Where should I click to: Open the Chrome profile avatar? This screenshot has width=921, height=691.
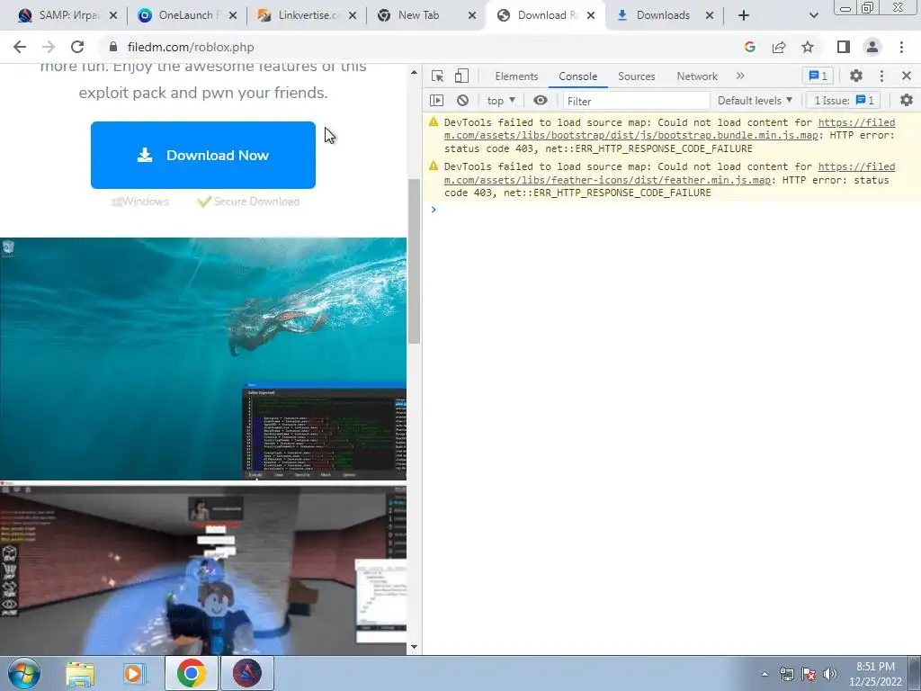pos(872,47)
